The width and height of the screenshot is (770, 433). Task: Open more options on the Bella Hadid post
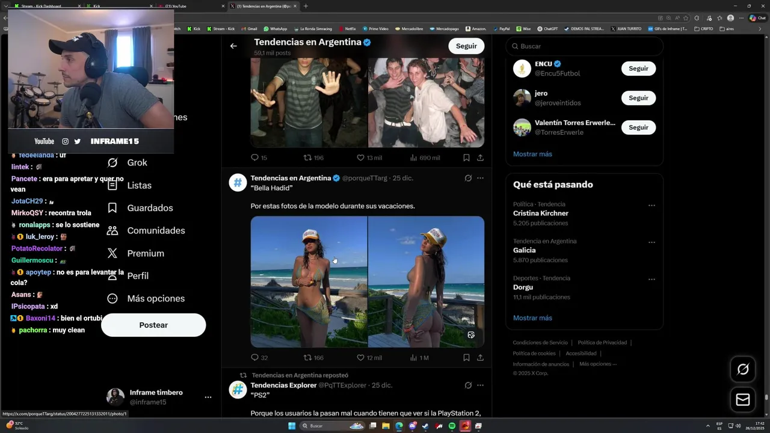pyautogui.click(x=480, y=178)
